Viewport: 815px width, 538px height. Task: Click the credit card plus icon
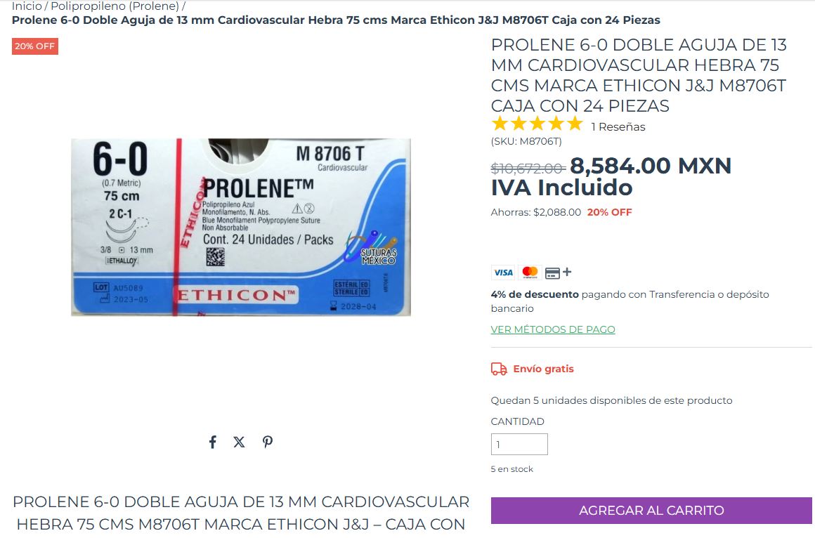click(559, 273)
